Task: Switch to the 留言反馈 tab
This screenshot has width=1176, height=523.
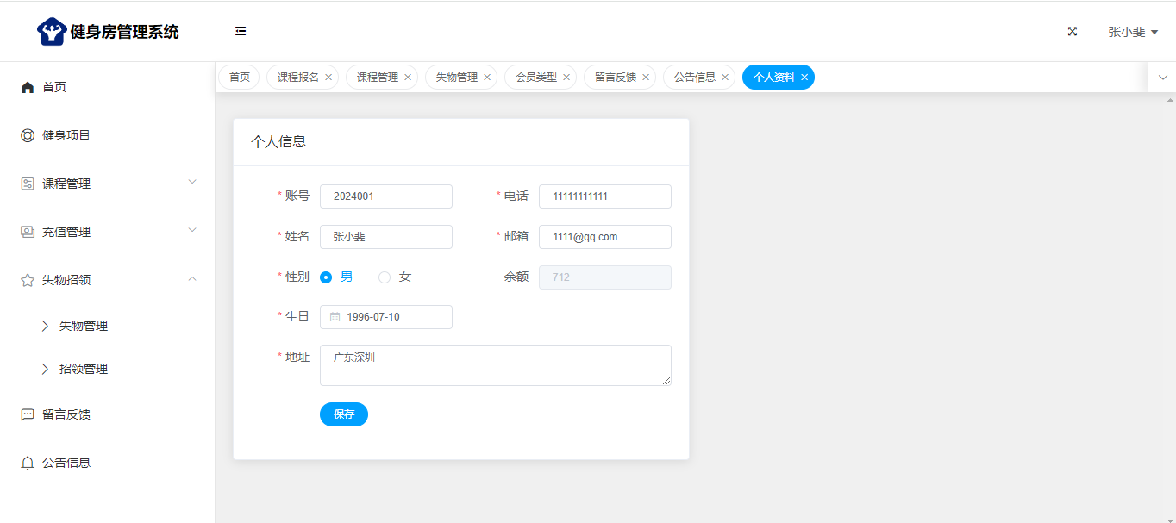Action: [x=615, y=78]
